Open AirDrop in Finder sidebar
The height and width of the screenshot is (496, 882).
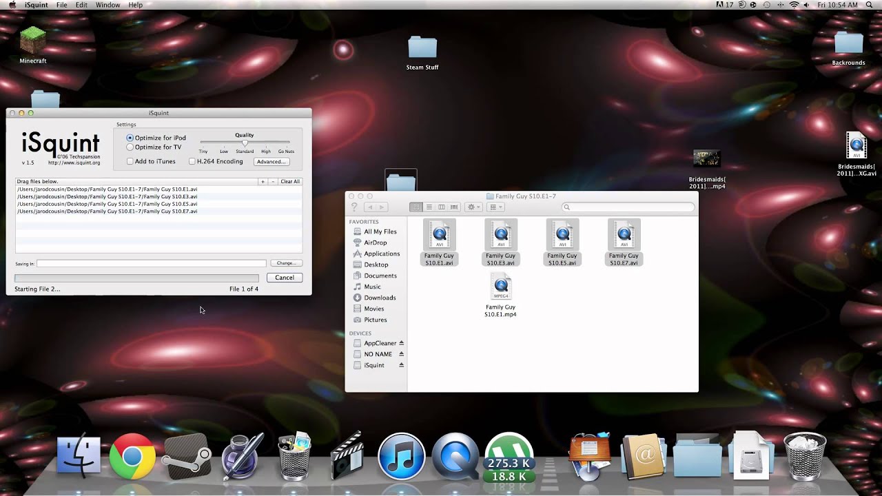coord(376,242)
